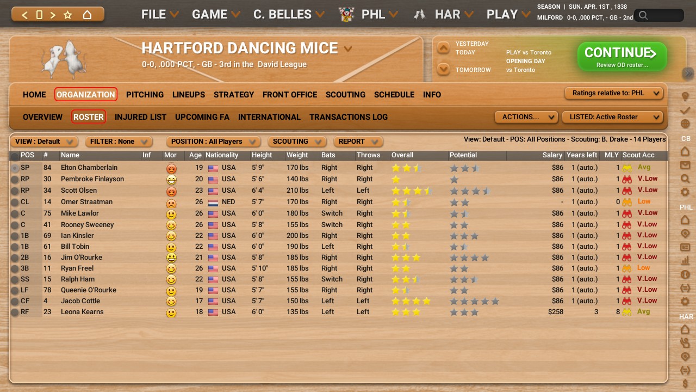
Task: Click the Hartford mice icon beside HAR
Action: click(419, 15)
